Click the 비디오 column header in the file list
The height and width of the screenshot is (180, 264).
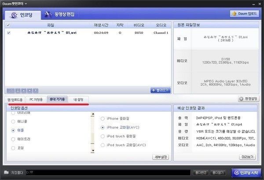pyautogui.click(x=139, y=25)
